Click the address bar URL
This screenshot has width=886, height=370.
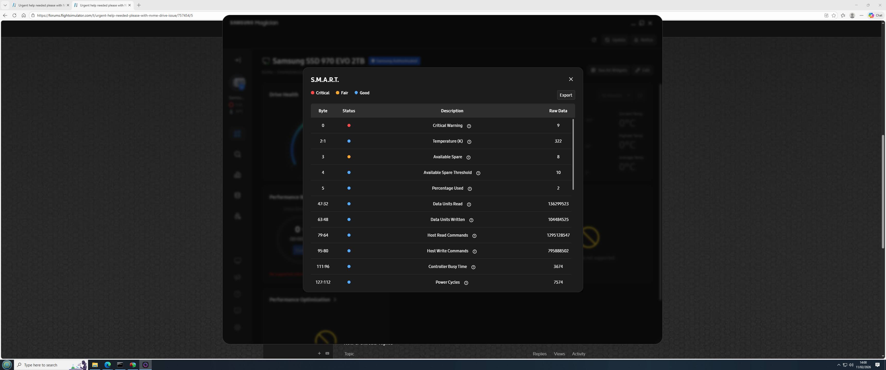(x=115, y=15)
